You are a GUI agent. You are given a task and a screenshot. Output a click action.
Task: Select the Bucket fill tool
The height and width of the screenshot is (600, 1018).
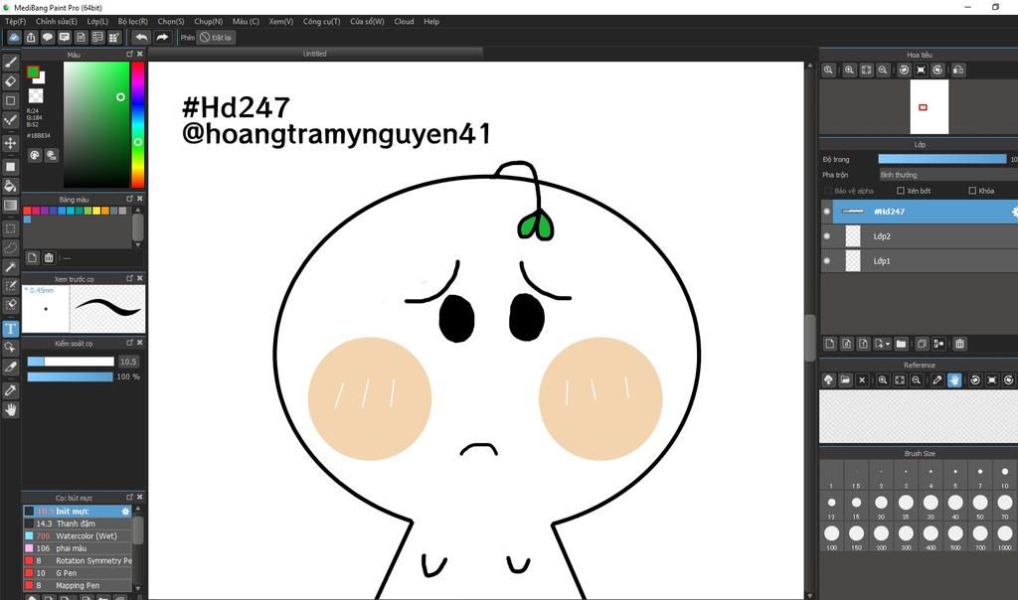[10, 186]
